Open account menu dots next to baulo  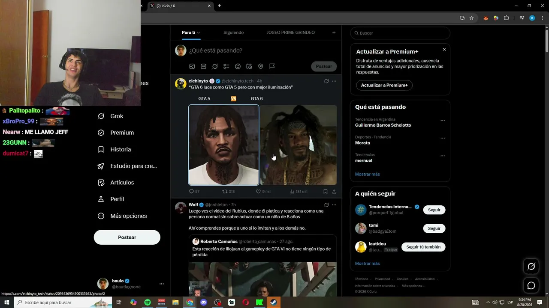pos(162,284)
